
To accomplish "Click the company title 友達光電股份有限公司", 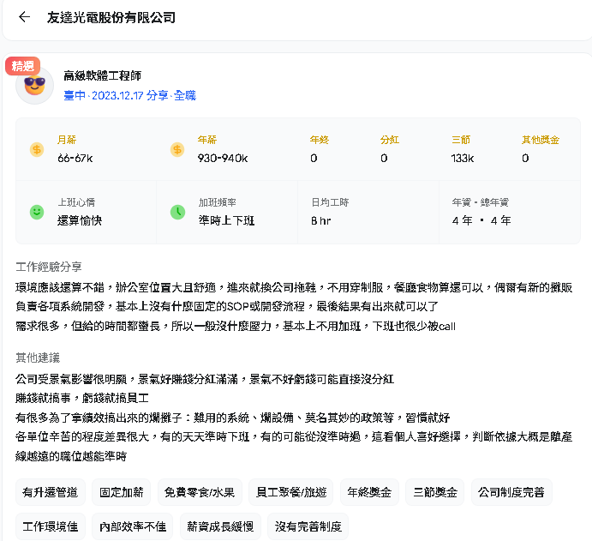I will [111, 17].
